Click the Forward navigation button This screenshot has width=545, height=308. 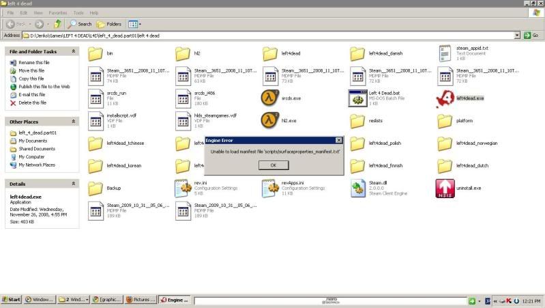[39, 24]
